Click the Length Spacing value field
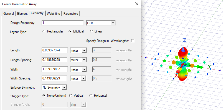Screen dimensions: 223x110 coord(54,60)
